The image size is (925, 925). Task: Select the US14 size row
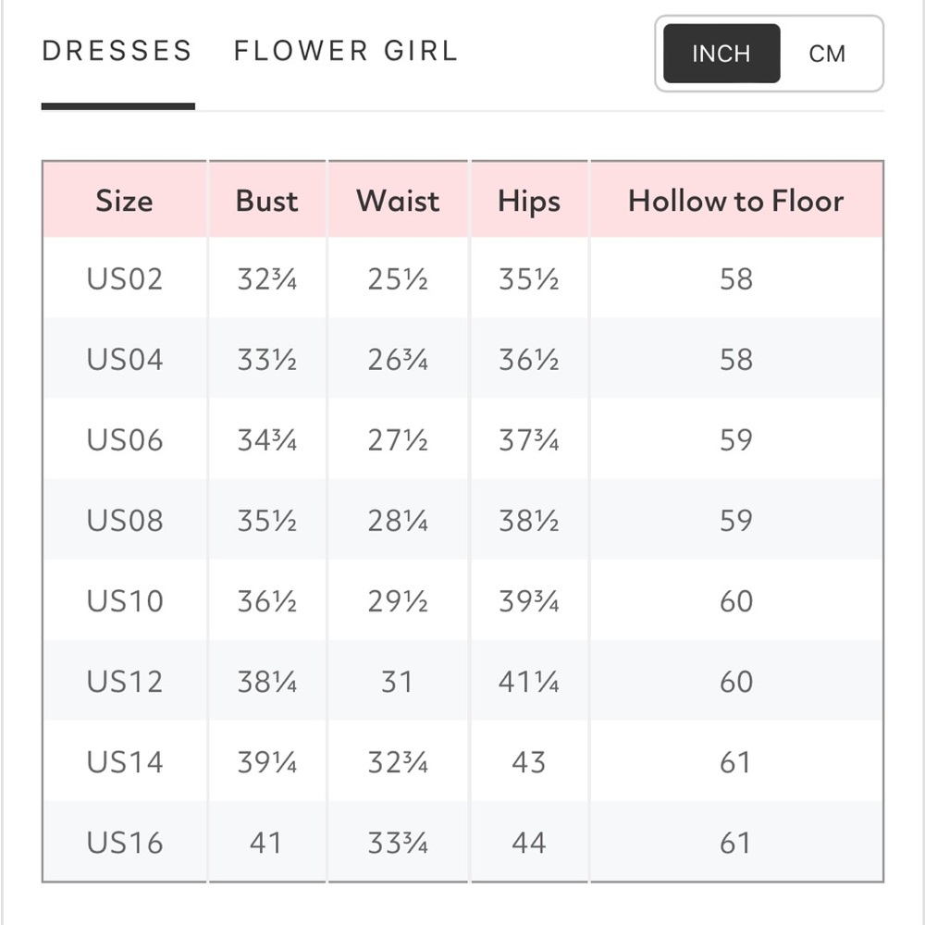point(463,761)
